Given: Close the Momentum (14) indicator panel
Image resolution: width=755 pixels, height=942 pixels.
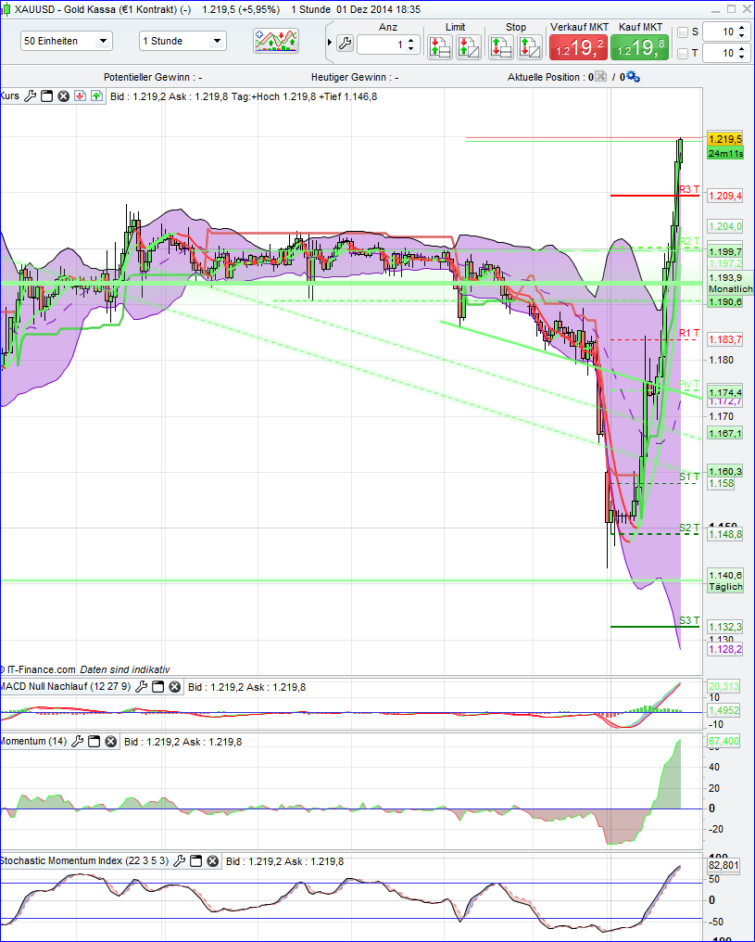Looking at the screenshot, I should 111,741.
